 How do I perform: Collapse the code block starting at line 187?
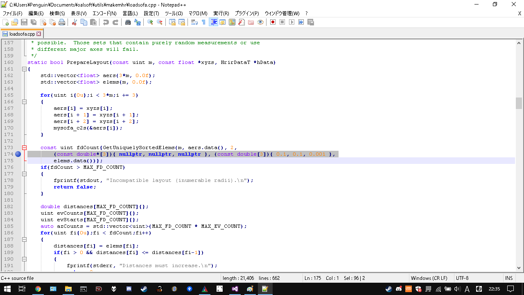pyautogui.click(x=24, y=239)
